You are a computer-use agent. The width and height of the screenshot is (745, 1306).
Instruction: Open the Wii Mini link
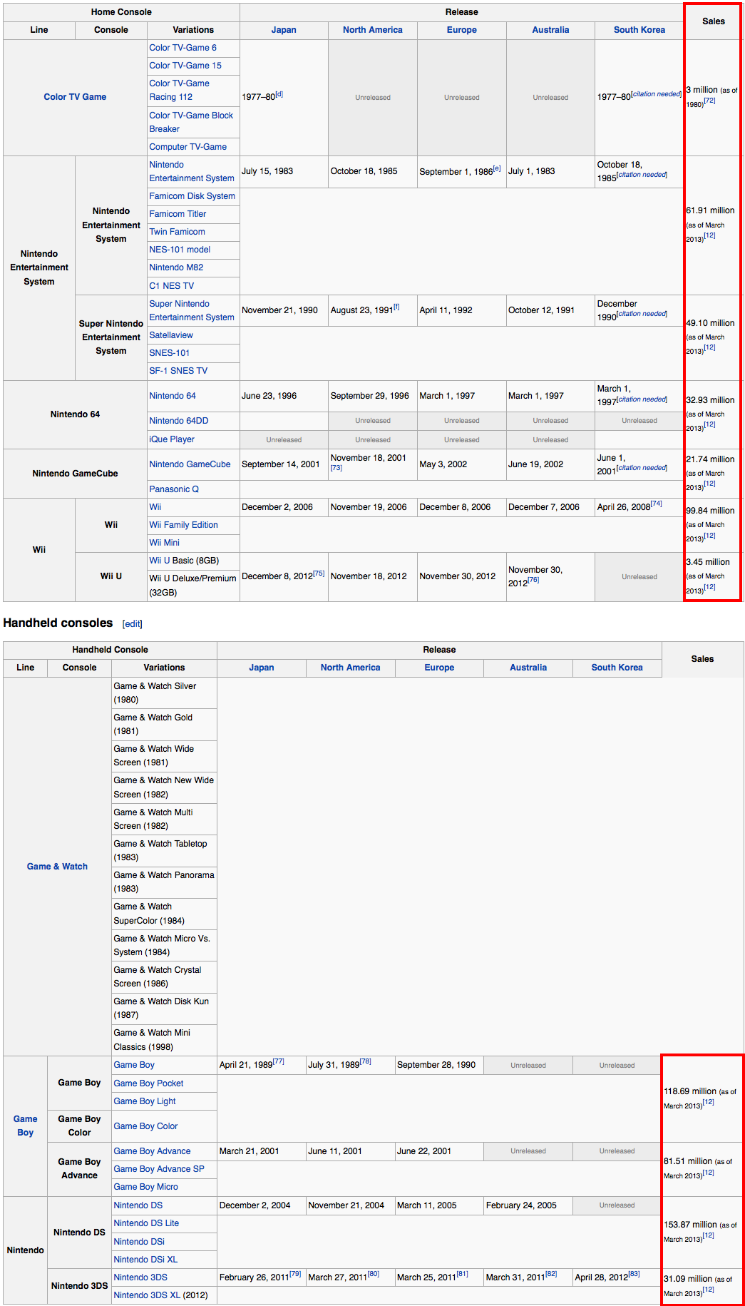[165, 543]
